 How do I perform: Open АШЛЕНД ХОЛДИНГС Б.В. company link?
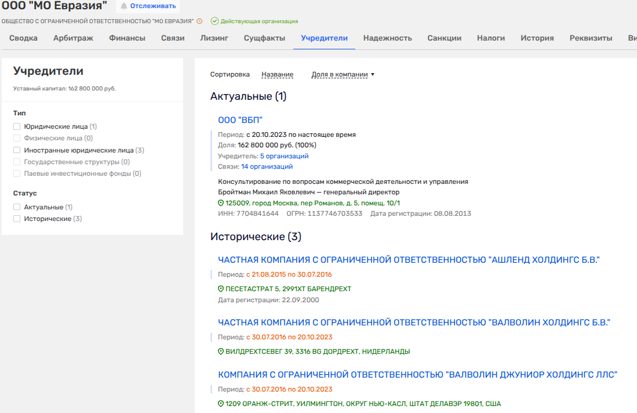click(x=408, y=260)
